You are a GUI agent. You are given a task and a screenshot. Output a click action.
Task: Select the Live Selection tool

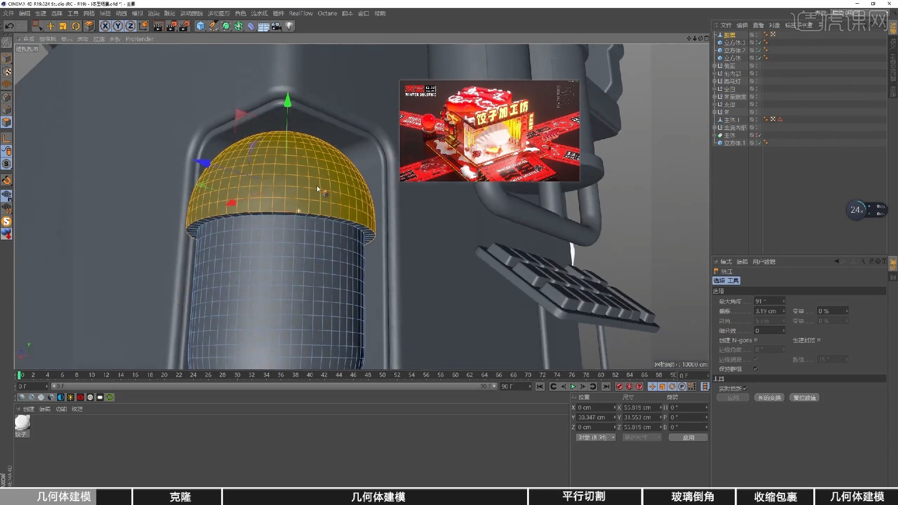pos(37,26)
